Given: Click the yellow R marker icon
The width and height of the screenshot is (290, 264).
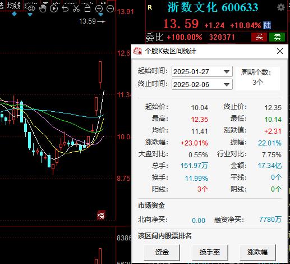Looking at the screenshot, I should 150,7.
